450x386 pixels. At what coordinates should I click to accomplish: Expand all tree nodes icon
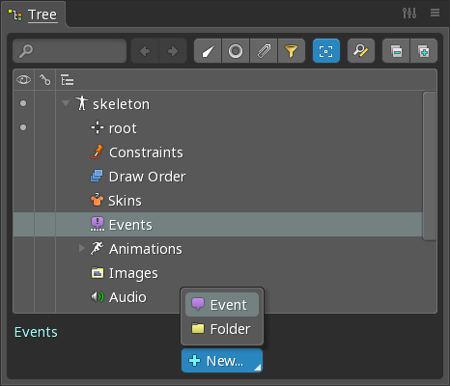[424, 51]
